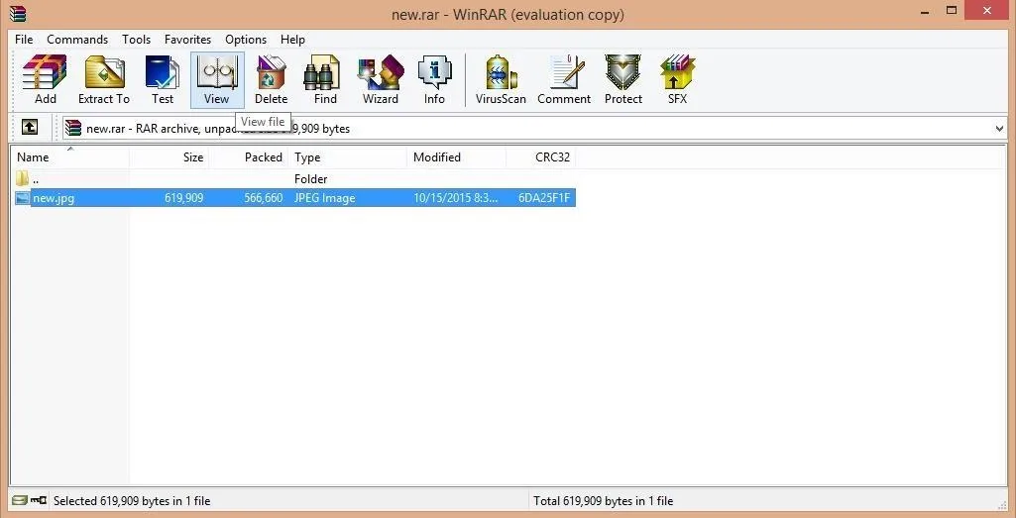Sort files by Name column
The image size is (1016, 518).
(70, 157)
